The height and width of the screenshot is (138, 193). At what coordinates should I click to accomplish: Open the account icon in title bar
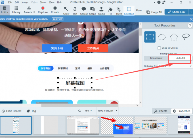tap(164, 2)
